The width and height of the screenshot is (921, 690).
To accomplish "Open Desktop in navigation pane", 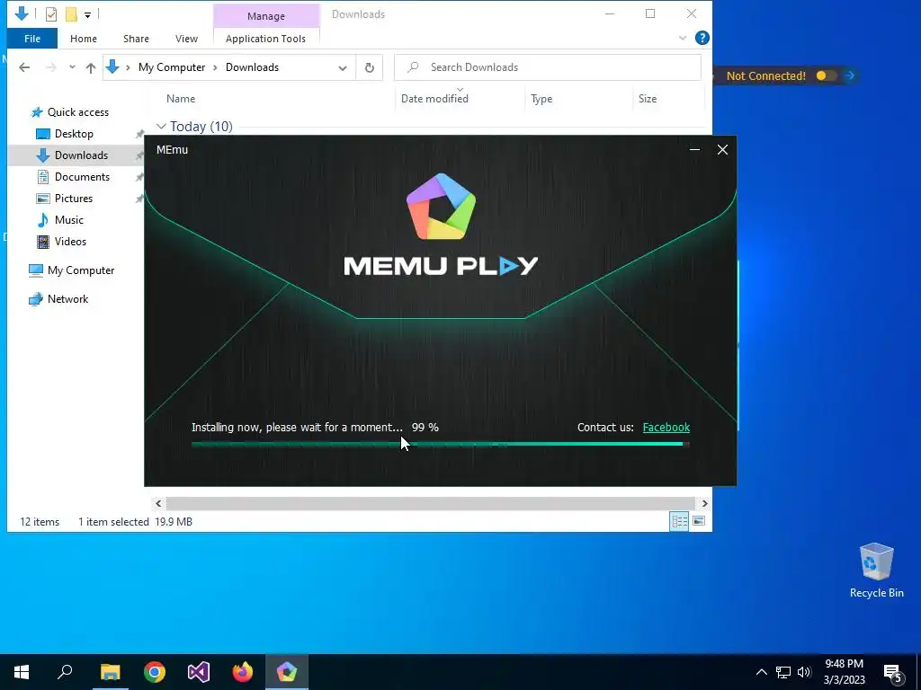I will [x=74, y=134].
